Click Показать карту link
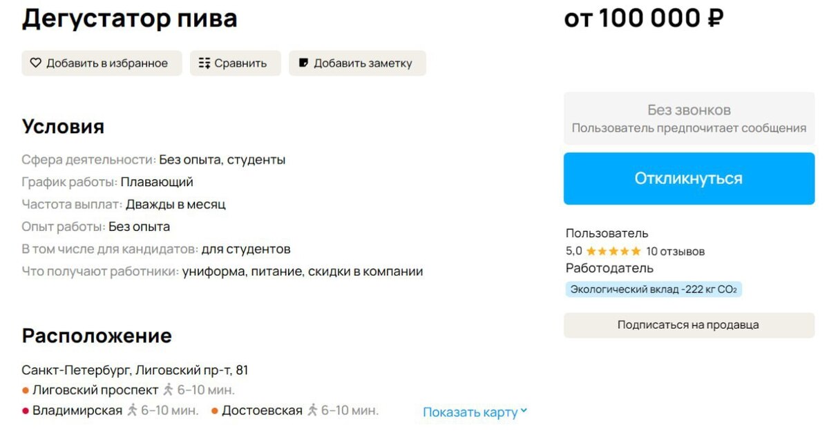829x433 pixels. [x=470, y=412]
